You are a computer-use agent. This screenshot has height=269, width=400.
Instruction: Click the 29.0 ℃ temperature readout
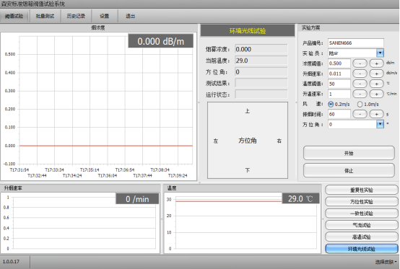pyautogui.click(x=300, y=198)
